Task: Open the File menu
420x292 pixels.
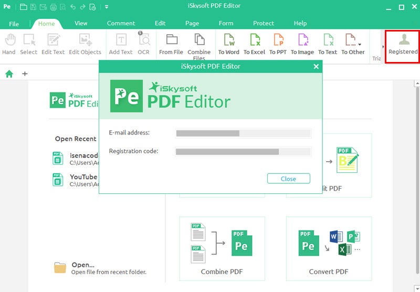Action: click(x=14, y=24)
